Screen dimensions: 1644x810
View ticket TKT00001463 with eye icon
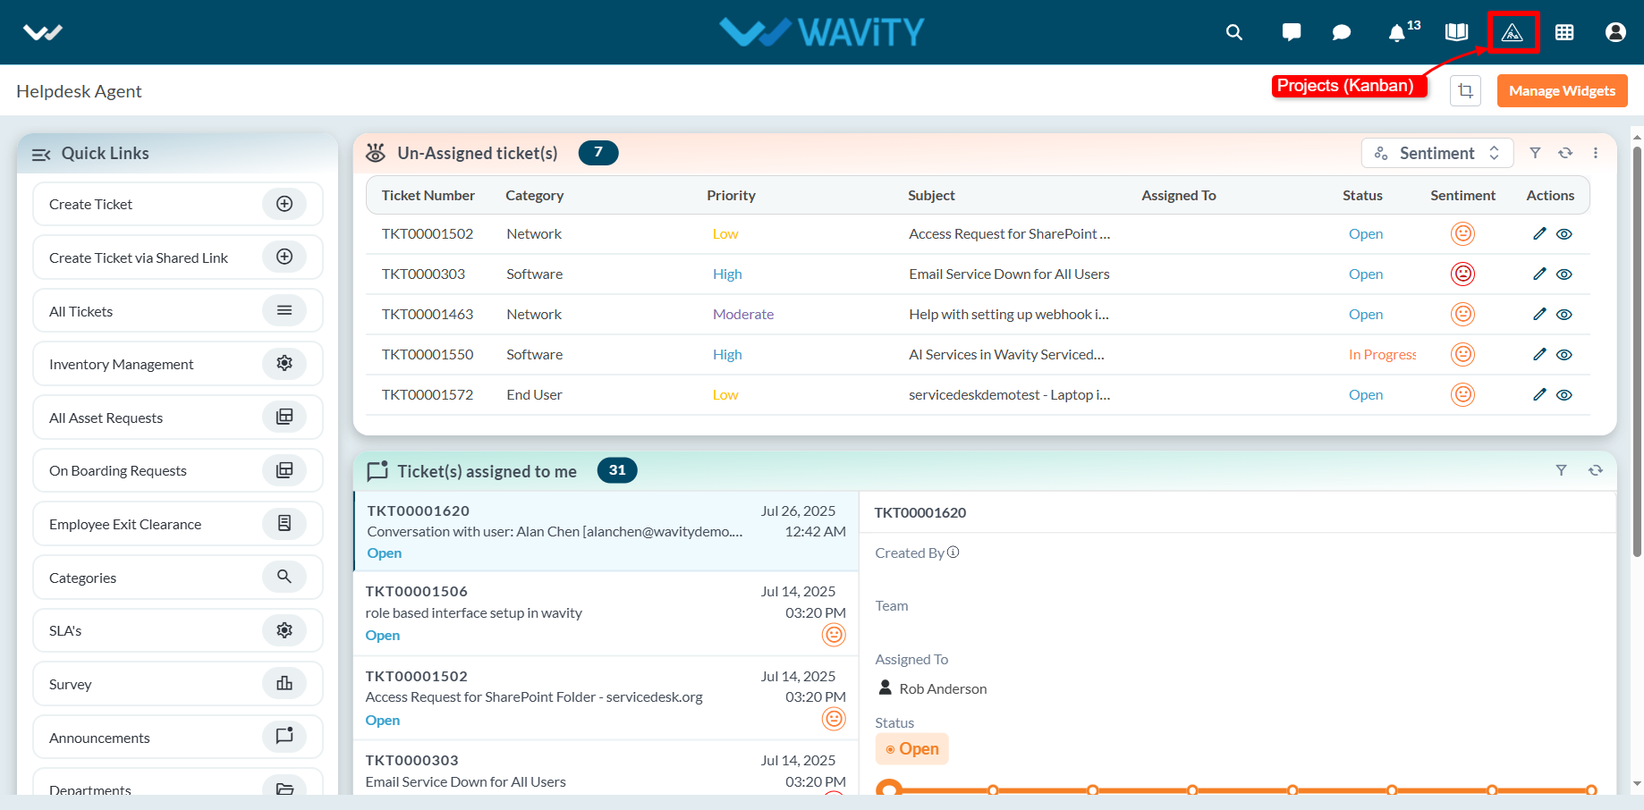click(1564, 315)
